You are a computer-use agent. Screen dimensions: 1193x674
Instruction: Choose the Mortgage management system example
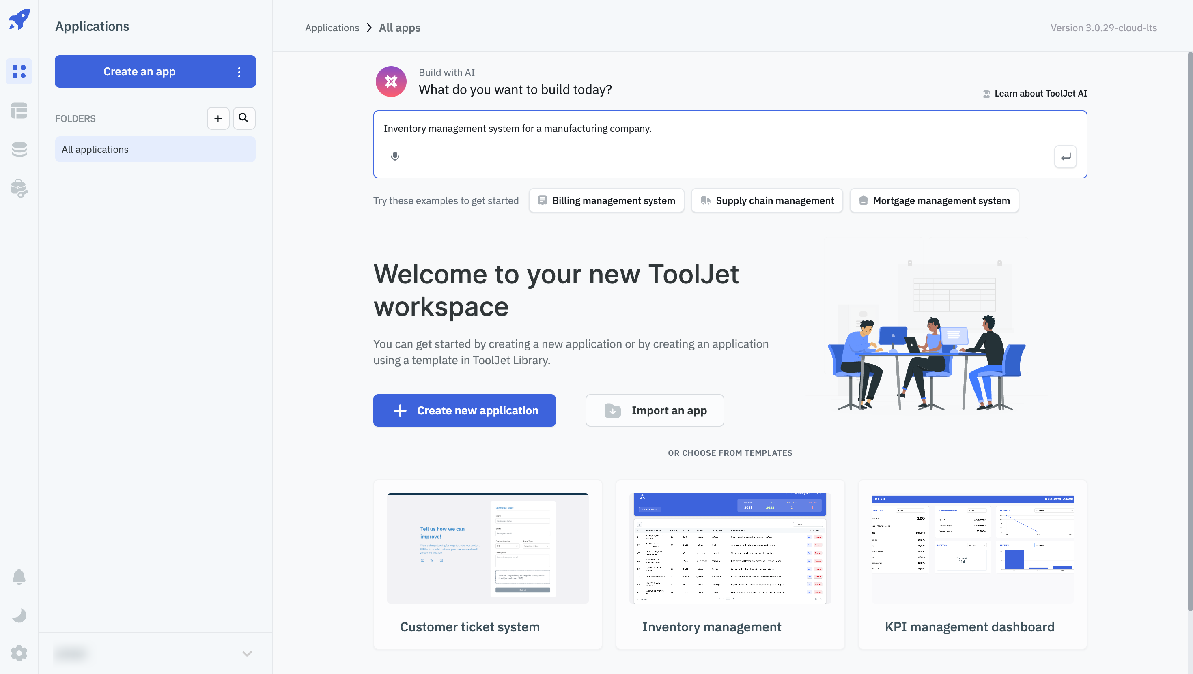[x=934, y=200]
